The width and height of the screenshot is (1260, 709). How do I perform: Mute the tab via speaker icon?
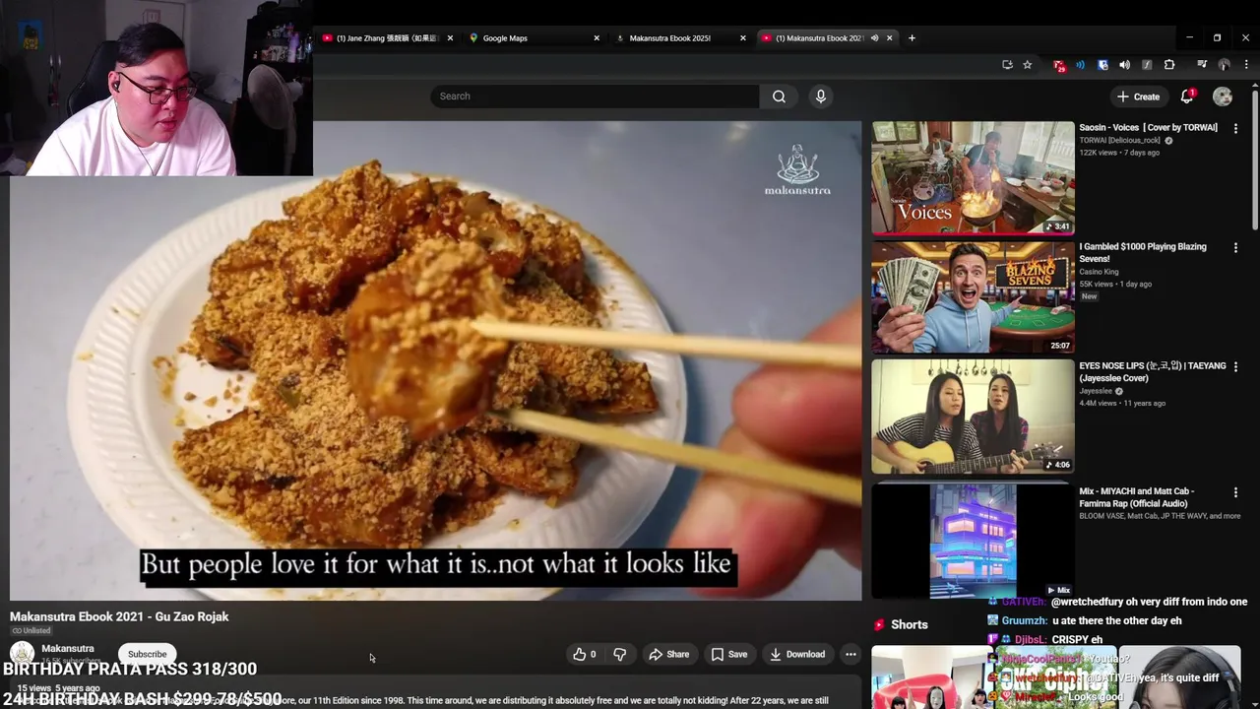tap(874, 38)
